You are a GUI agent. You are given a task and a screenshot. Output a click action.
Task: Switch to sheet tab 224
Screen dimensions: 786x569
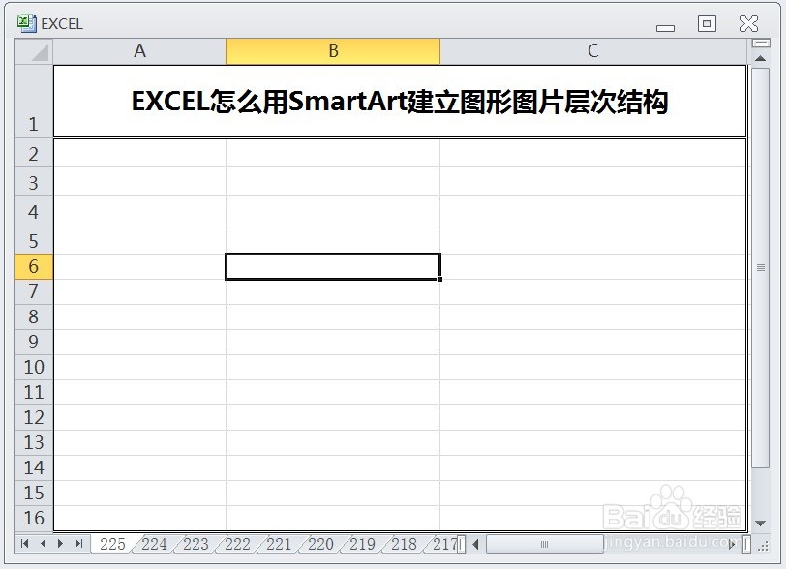154,544
